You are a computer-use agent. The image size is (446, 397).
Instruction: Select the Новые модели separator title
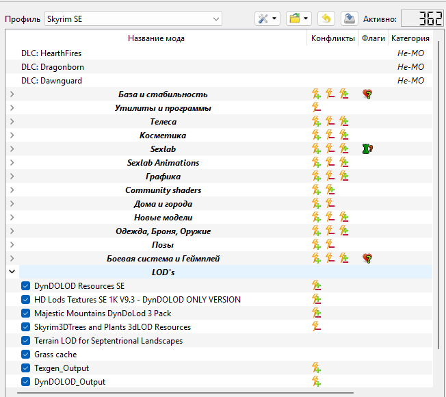coord(163,218)
